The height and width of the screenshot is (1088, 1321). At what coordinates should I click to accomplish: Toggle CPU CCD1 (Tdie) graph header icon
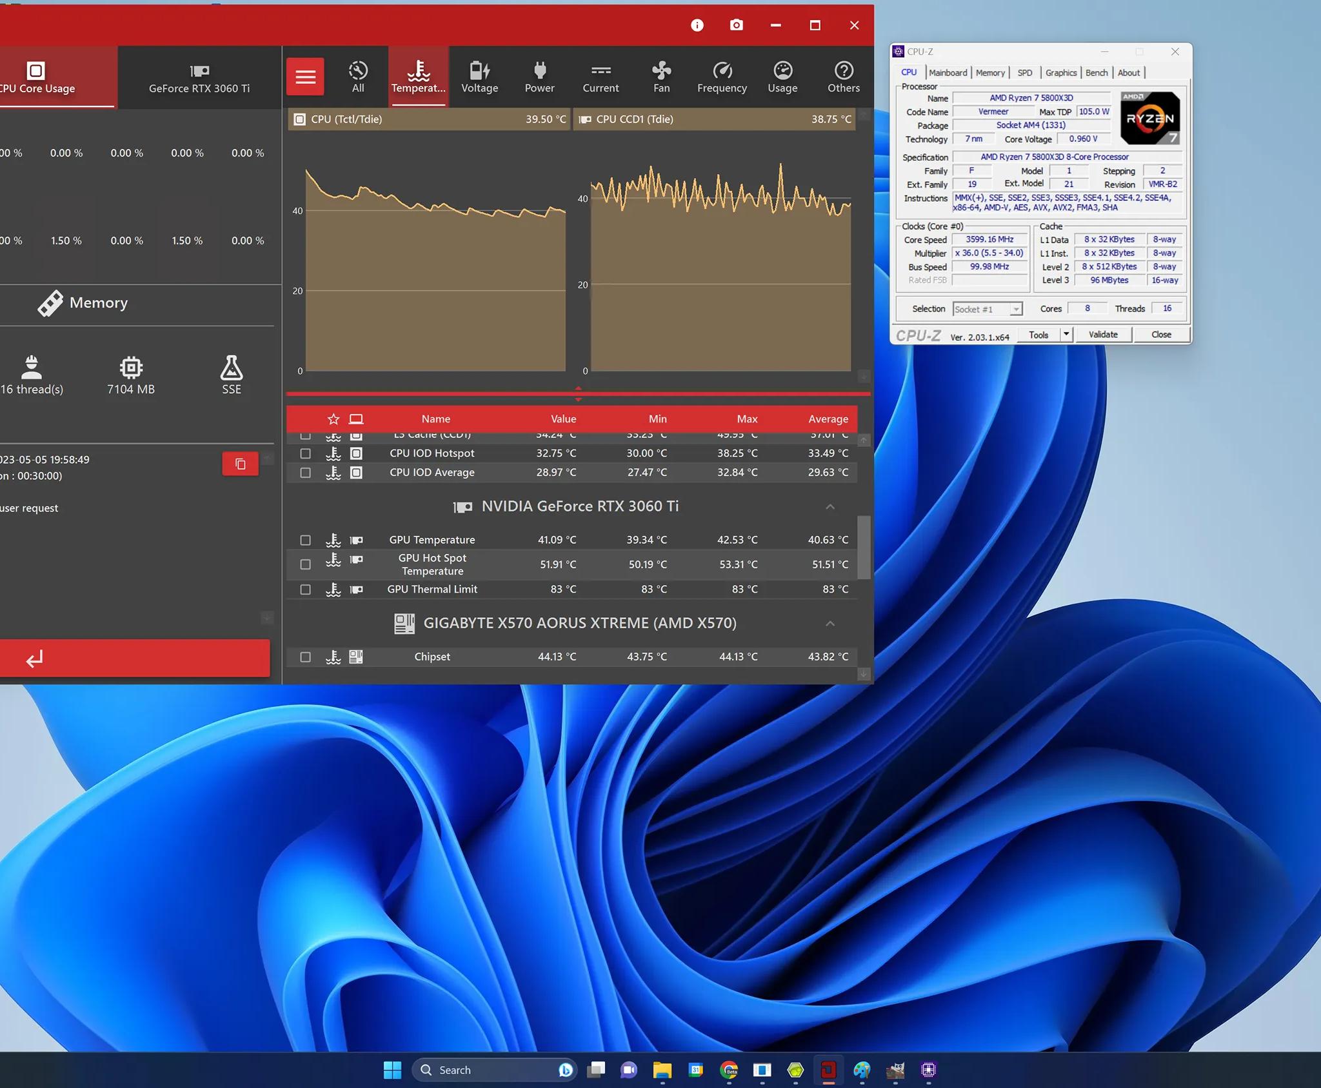[x=585, y=119]
